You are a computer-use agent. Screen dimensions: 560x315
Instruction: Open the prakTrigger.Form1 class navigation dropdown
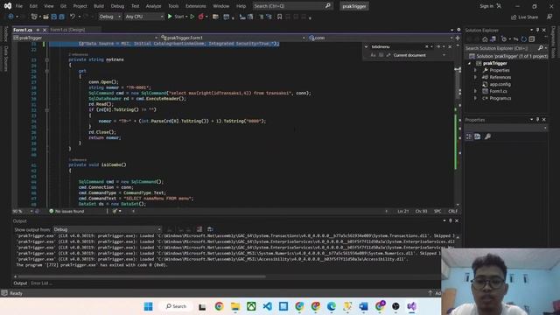click(x=233, y=38)
